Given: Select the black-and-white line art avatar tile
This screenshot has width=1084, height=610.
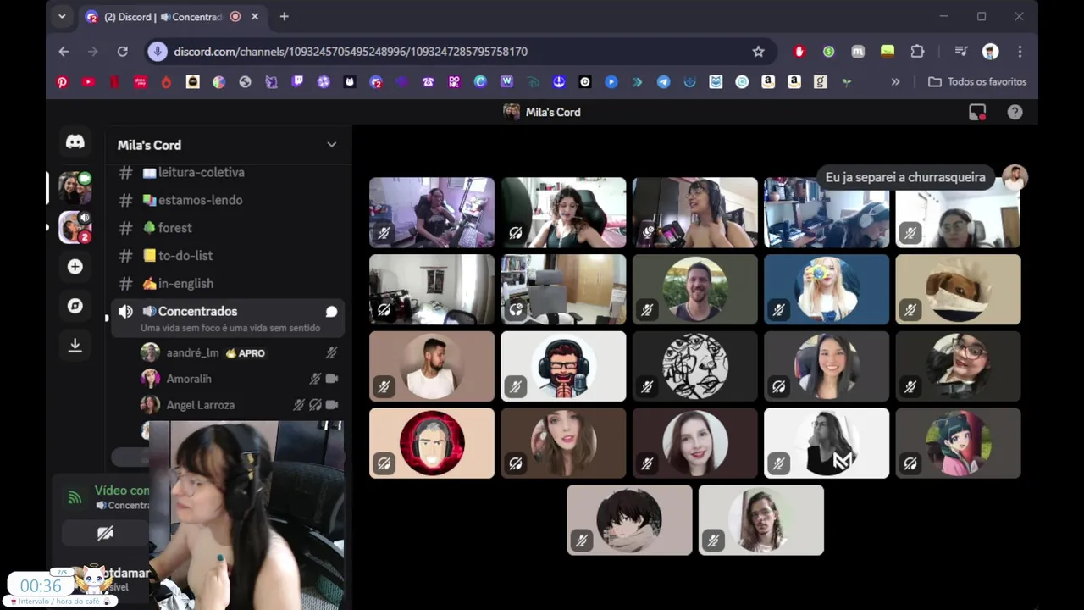Looking at the screenshot, I should click(x=694, y=366).
